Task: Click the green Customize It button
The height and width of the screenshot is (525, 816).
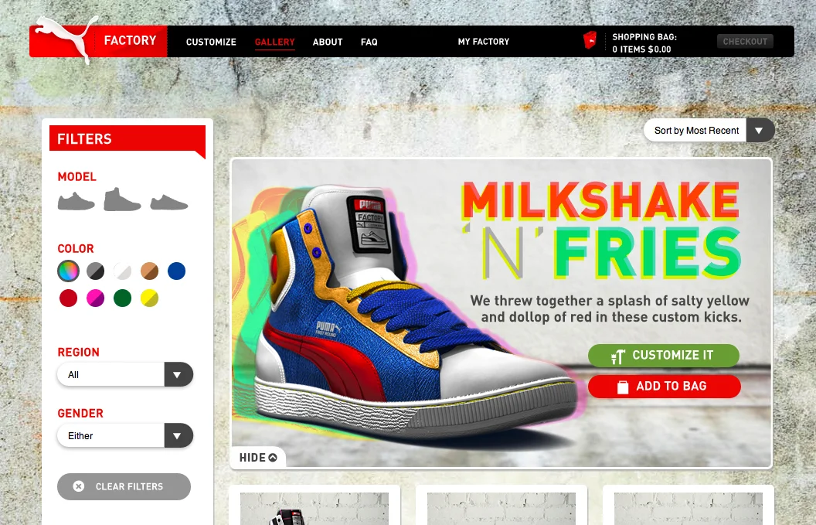Action: [664, 356]
